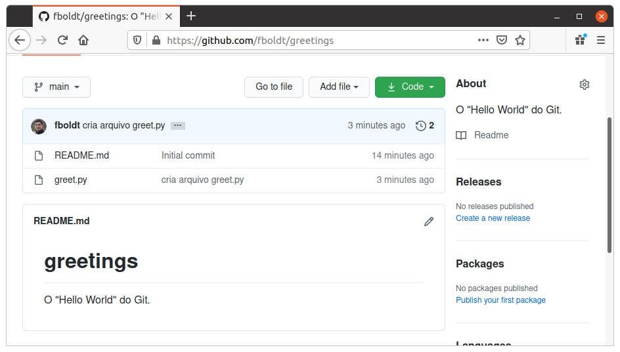This screenshot has width=620, height=352.
Task: Click the pencil icon to edit README.md
Action: point(429,222)
